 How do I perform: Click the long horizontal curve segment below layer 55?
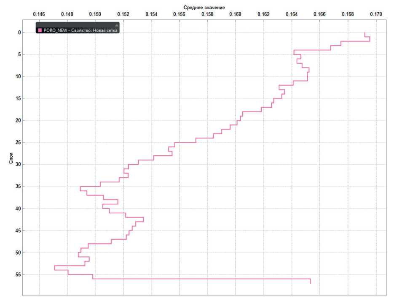point(201,279)
